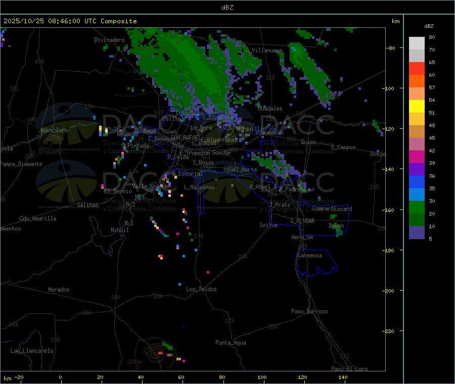
Task: Click the magenta 39 dBZ legend swatch
Action: [417, 156]
